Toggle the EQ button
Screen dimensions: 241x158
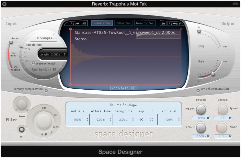163,24
